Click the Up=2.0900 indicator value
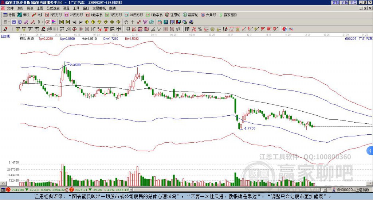This screenshot has height=200, width=373. pyautogui.click(x=67, y=39)
